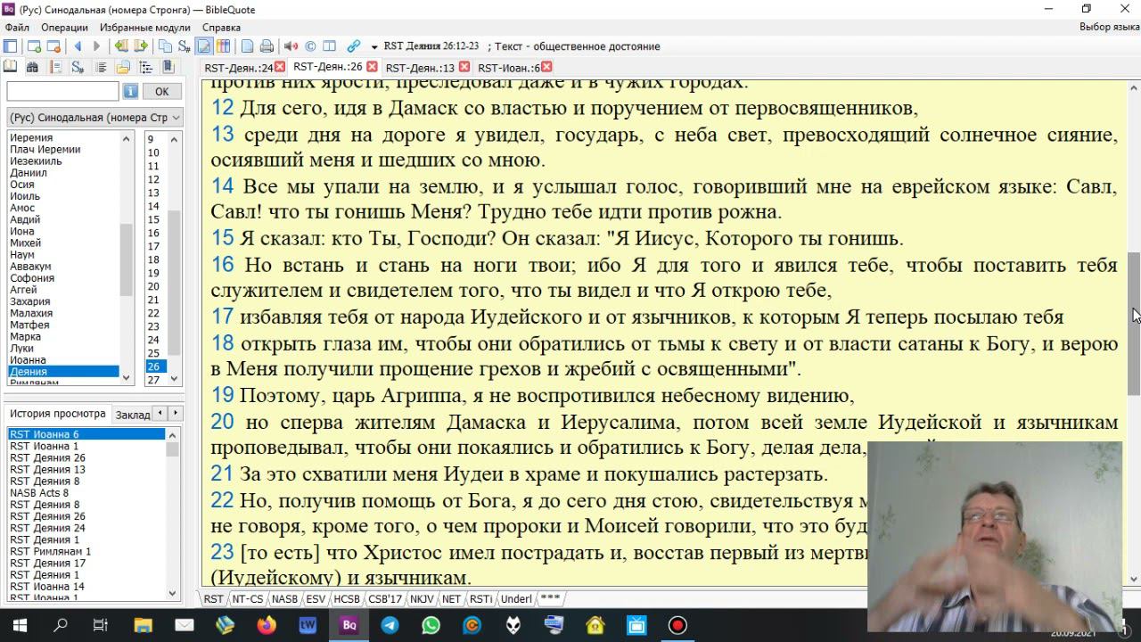Open the Операции menu
The width and height of the screenshot is (1141, 642).
tap(64, 28)
